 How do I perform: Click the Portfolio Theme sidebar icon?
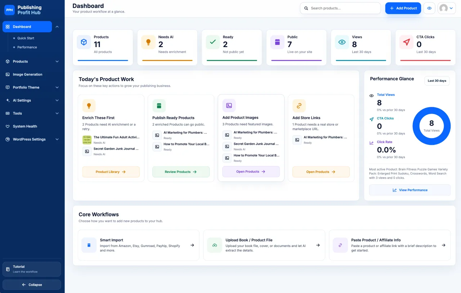point(8,87)
